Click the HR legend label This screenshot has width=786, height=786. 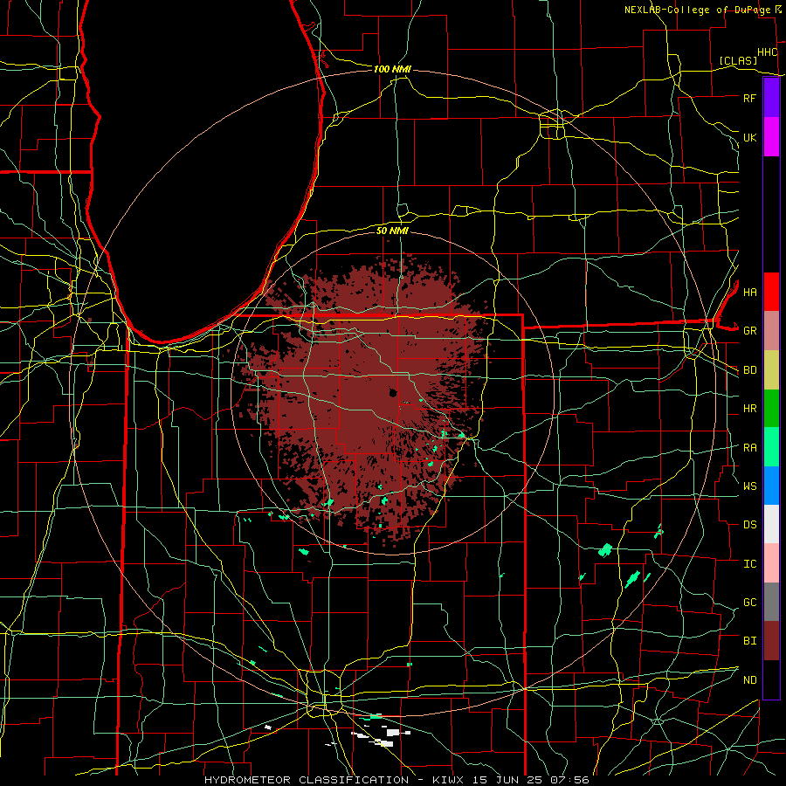[x=749, y=409]
